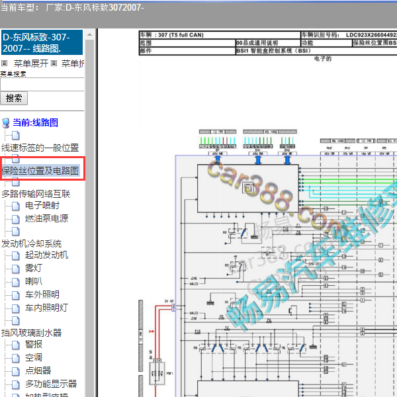The height and width of the screenshot is (397, 397).
Task: Click page icon next to 起动发动机
Action: point(16,255)
